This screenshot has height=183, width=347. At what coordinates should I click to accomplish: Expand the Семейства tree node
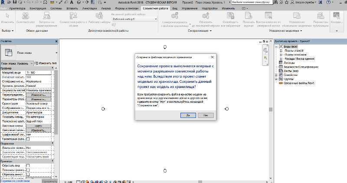(x=276, y=75)
